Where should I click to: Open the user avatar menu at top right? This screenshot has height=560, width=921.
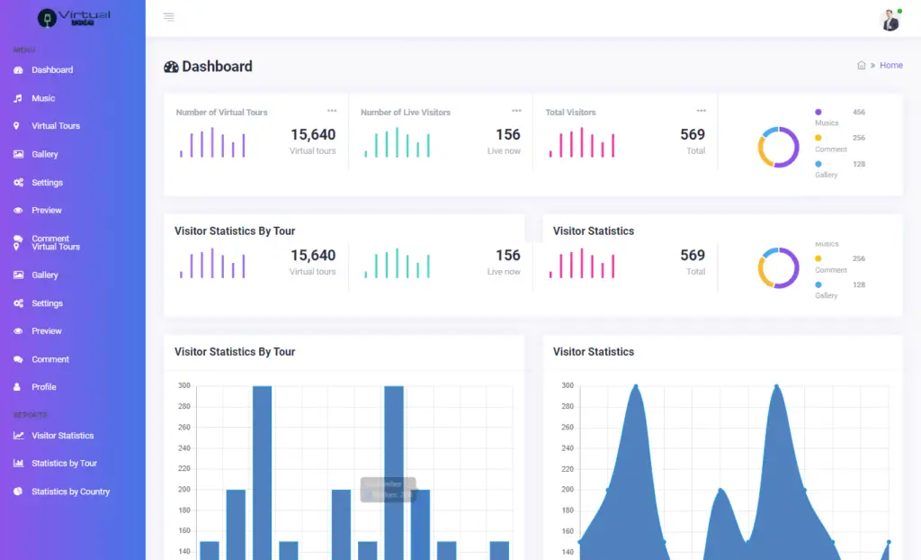pyautogui.click(x=890, y=20)
